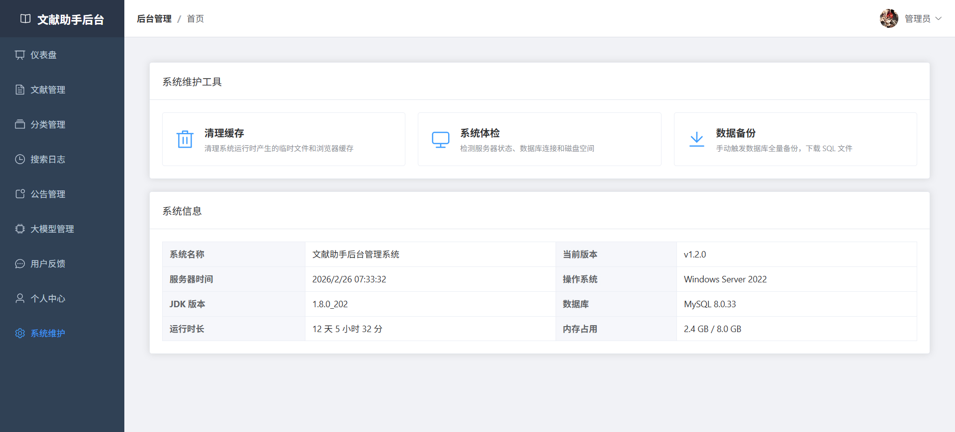This screenshot has height=432, width=955.
Task: Click the 用户反馈 chat bubble icon
Action: point(20,263)
